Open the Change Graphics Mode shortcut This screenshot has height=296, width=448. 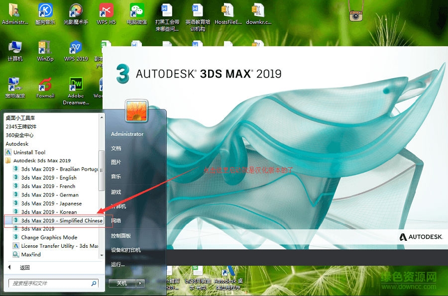click(x=49, y=237)
